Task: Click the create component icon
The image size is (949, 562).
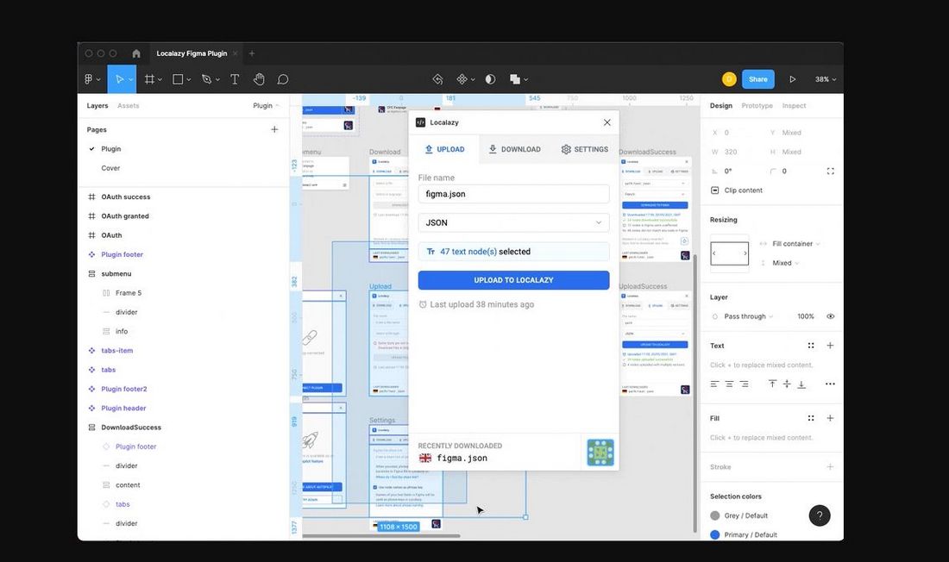Action: pyautogui.click(x=462, y=79)
